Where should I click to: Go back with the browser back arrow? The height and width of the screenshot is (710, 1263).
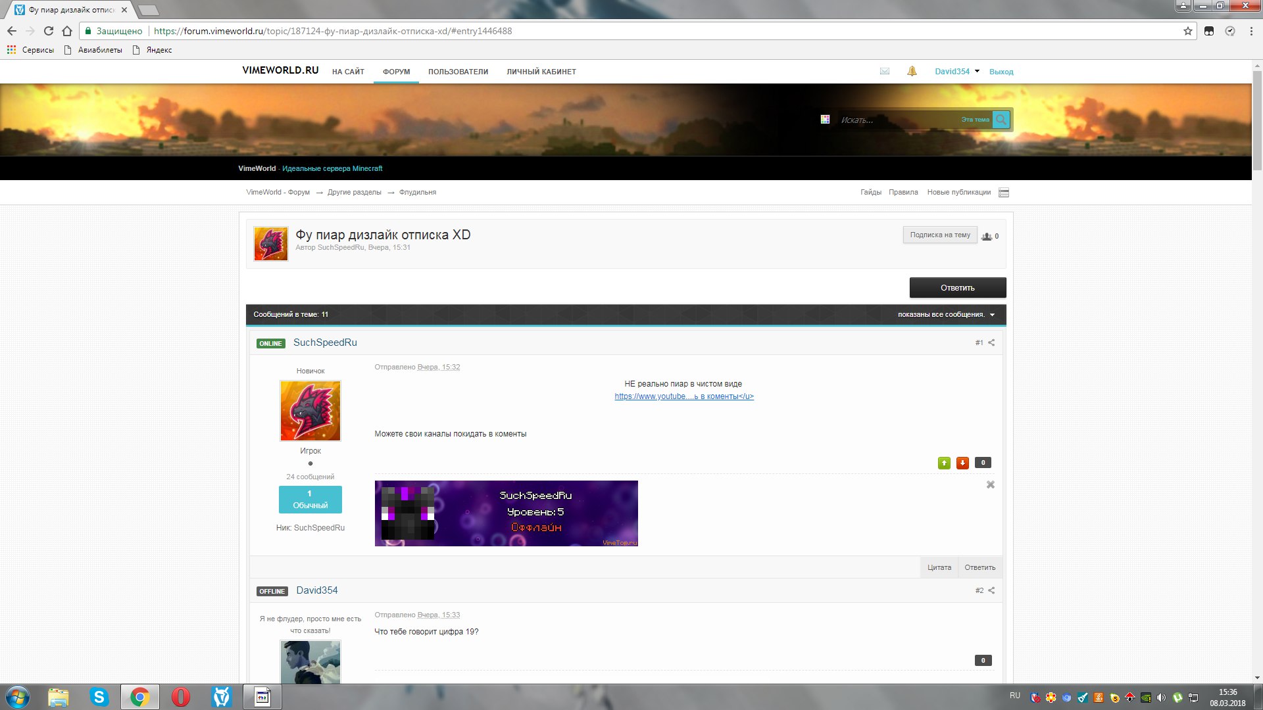(x=12, y=31)
